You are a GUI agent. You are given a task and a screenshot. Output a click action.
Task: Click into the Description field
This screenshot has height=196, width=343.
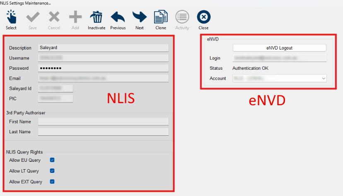click(x=103, y=48)
